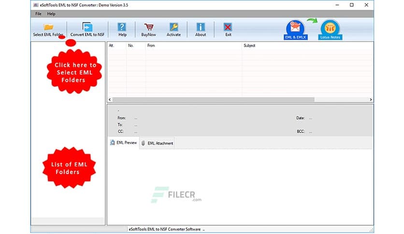Click the right scroll arrow of email list

pyautogui.click(x=371, y=100)
